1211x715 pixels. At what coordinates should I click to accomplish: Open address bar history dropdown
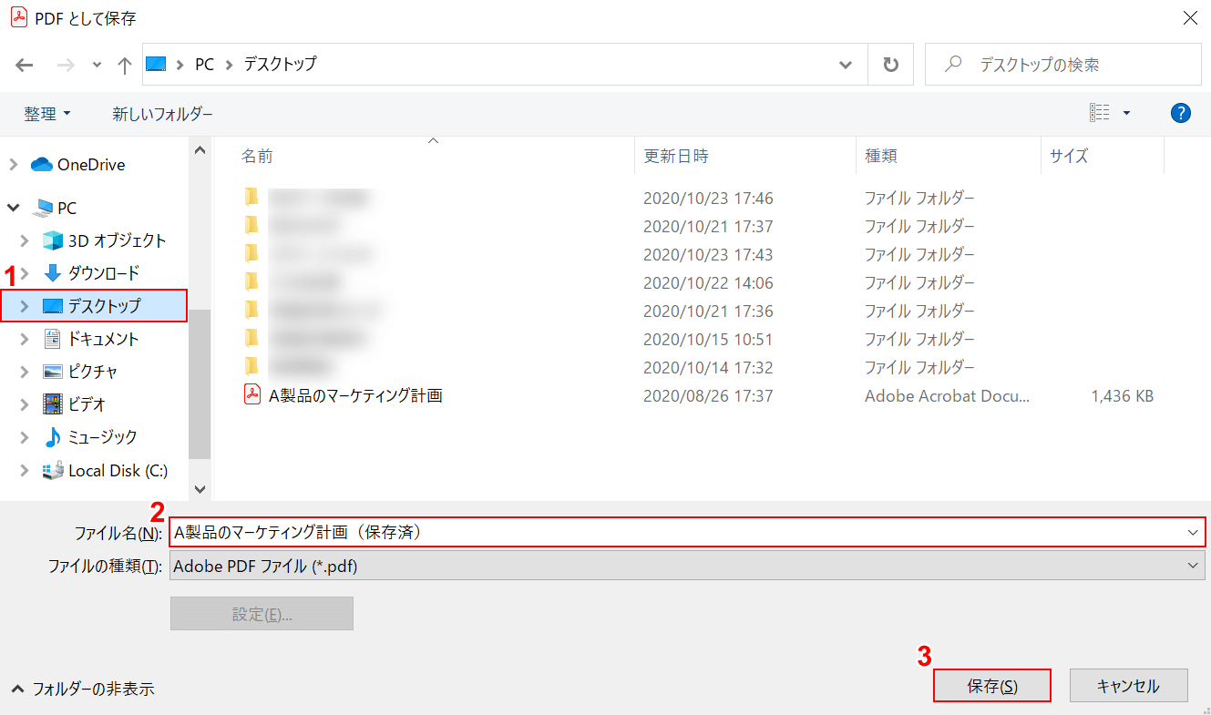pos(846,65)
